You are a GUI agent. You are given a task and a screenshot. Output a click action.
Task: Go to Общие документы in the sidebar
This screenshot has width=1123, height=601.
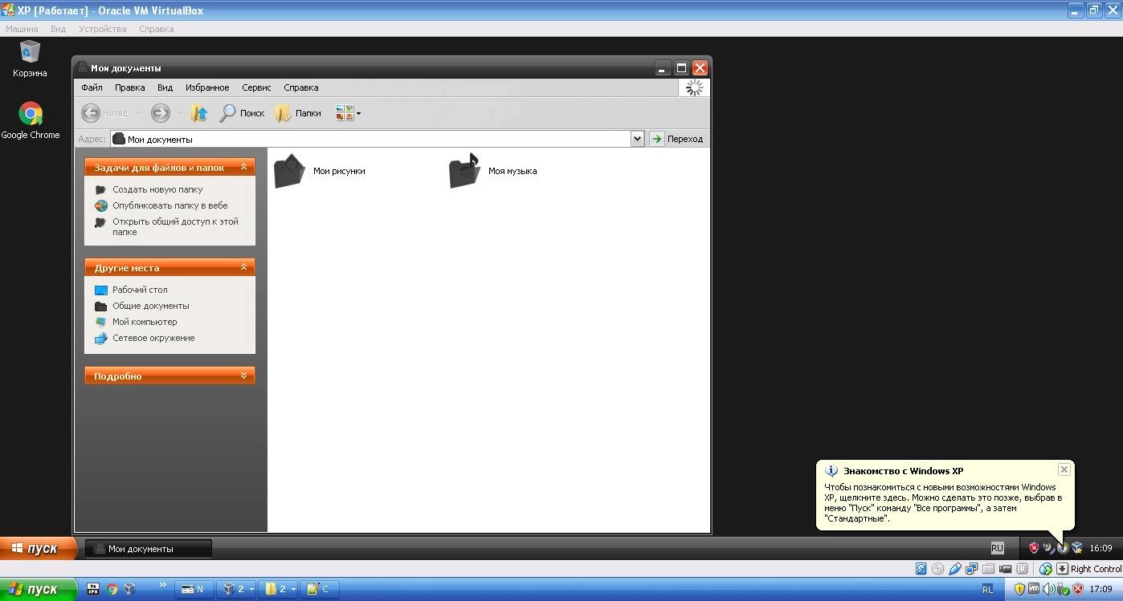coord(150,306)
